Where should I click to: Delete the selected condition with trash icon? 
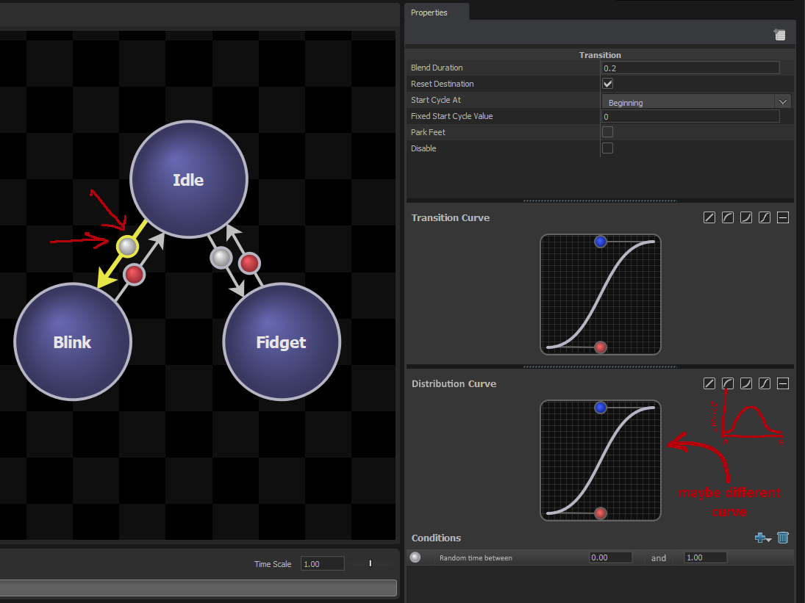tap(783, 537)
